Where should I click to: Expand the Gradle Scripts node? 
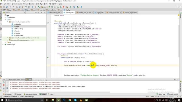click(3, 45)
